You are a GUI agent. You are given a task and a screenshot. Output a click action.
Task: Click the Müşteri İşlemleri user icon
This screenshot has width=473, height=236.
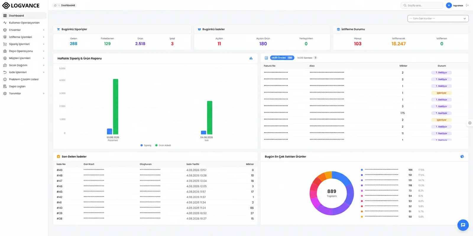pyautogui.click(x=5, y=58)
